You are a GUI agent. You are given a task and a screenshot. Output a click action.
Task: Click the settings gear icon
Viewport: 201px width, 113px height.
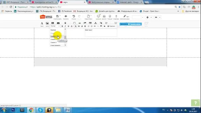point(147,17)
